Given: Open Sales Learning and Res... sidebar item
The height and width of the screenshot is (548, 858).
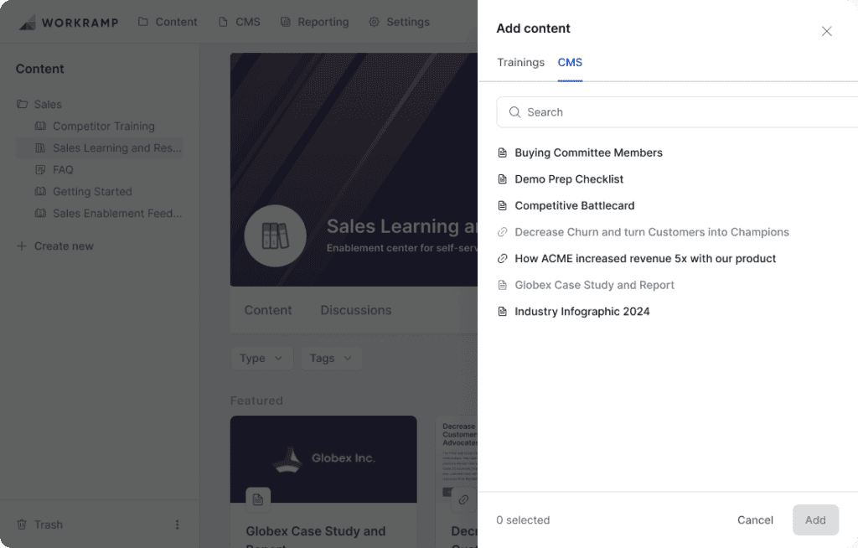Looking at the screenshot, I should click(100, 147).
